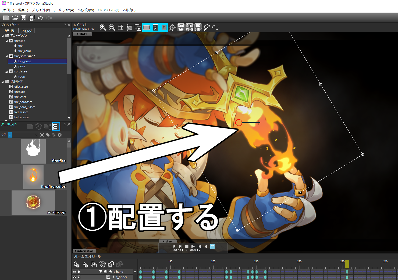This screenshot has width=398, height=280.
Task: Collapse the fire.ssae node
Action: (x=7, y=41)
